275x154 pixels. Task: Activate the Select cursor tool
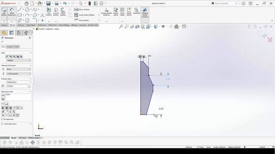pos(81,3)
